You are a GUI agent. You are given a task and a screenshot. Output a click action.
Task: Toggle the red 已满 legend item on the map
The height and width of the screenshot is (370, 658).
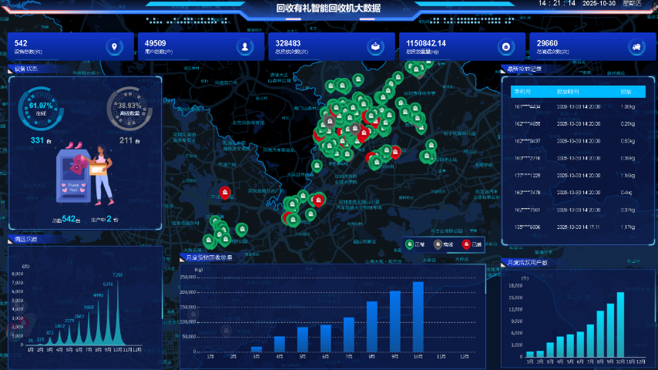(471, 244)
